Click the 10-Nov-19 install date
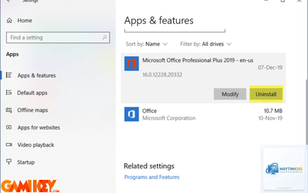This screenshot has height=193, width=308. pyautogui.click(x=270, y=118)
